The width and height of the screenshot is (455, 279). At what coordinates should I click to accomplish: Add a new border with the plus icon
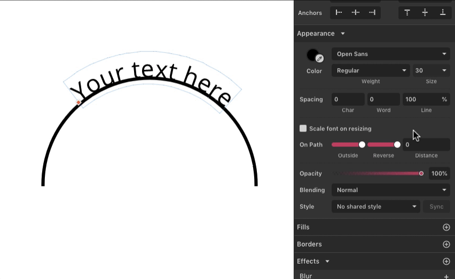coord(446,244)
